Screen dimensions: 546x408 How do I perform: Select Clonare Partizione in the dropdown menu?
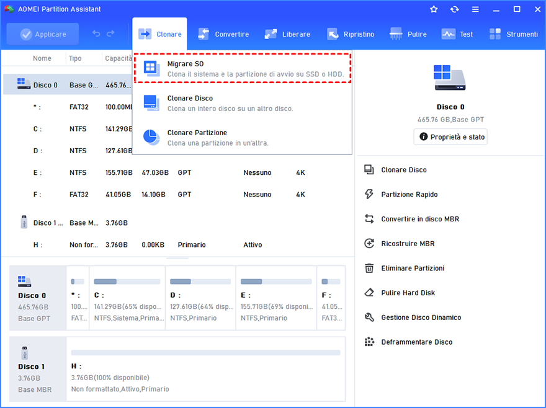243,138
